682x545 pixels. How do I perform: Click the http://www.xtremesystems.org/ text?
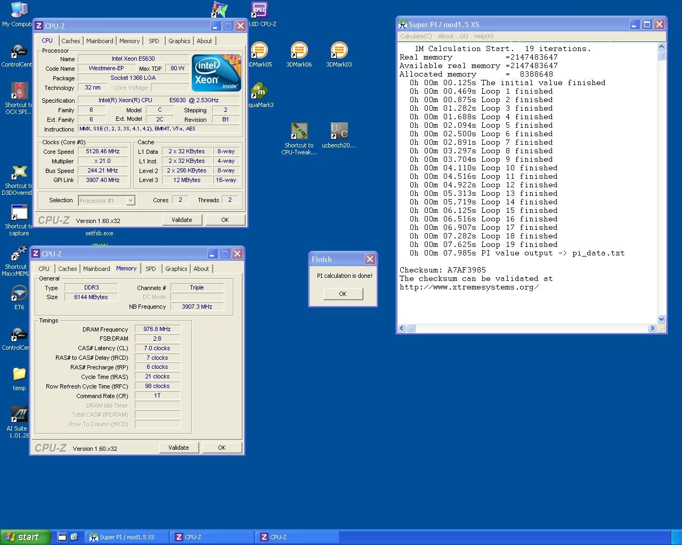tap(469, 287)
